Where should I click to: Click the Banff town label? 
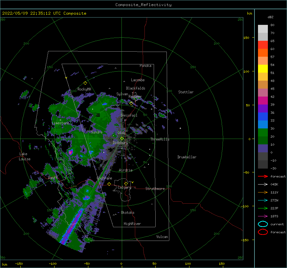coord(53,177)
